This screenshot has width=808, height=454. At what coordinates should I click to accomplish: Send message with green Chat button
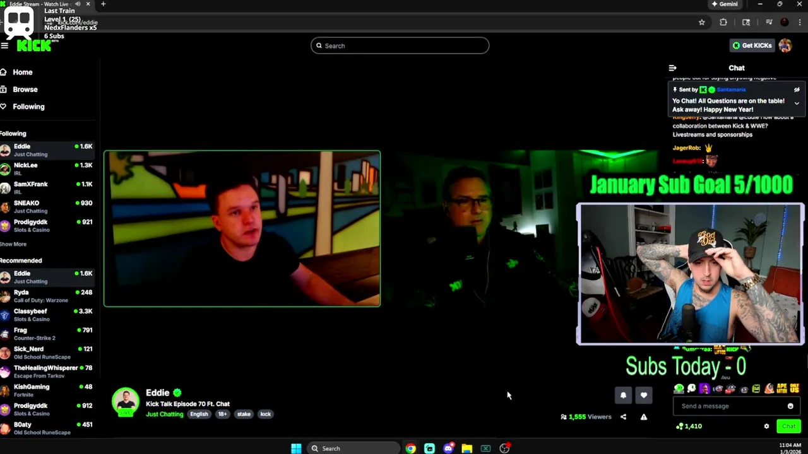(x=788, y=426)
